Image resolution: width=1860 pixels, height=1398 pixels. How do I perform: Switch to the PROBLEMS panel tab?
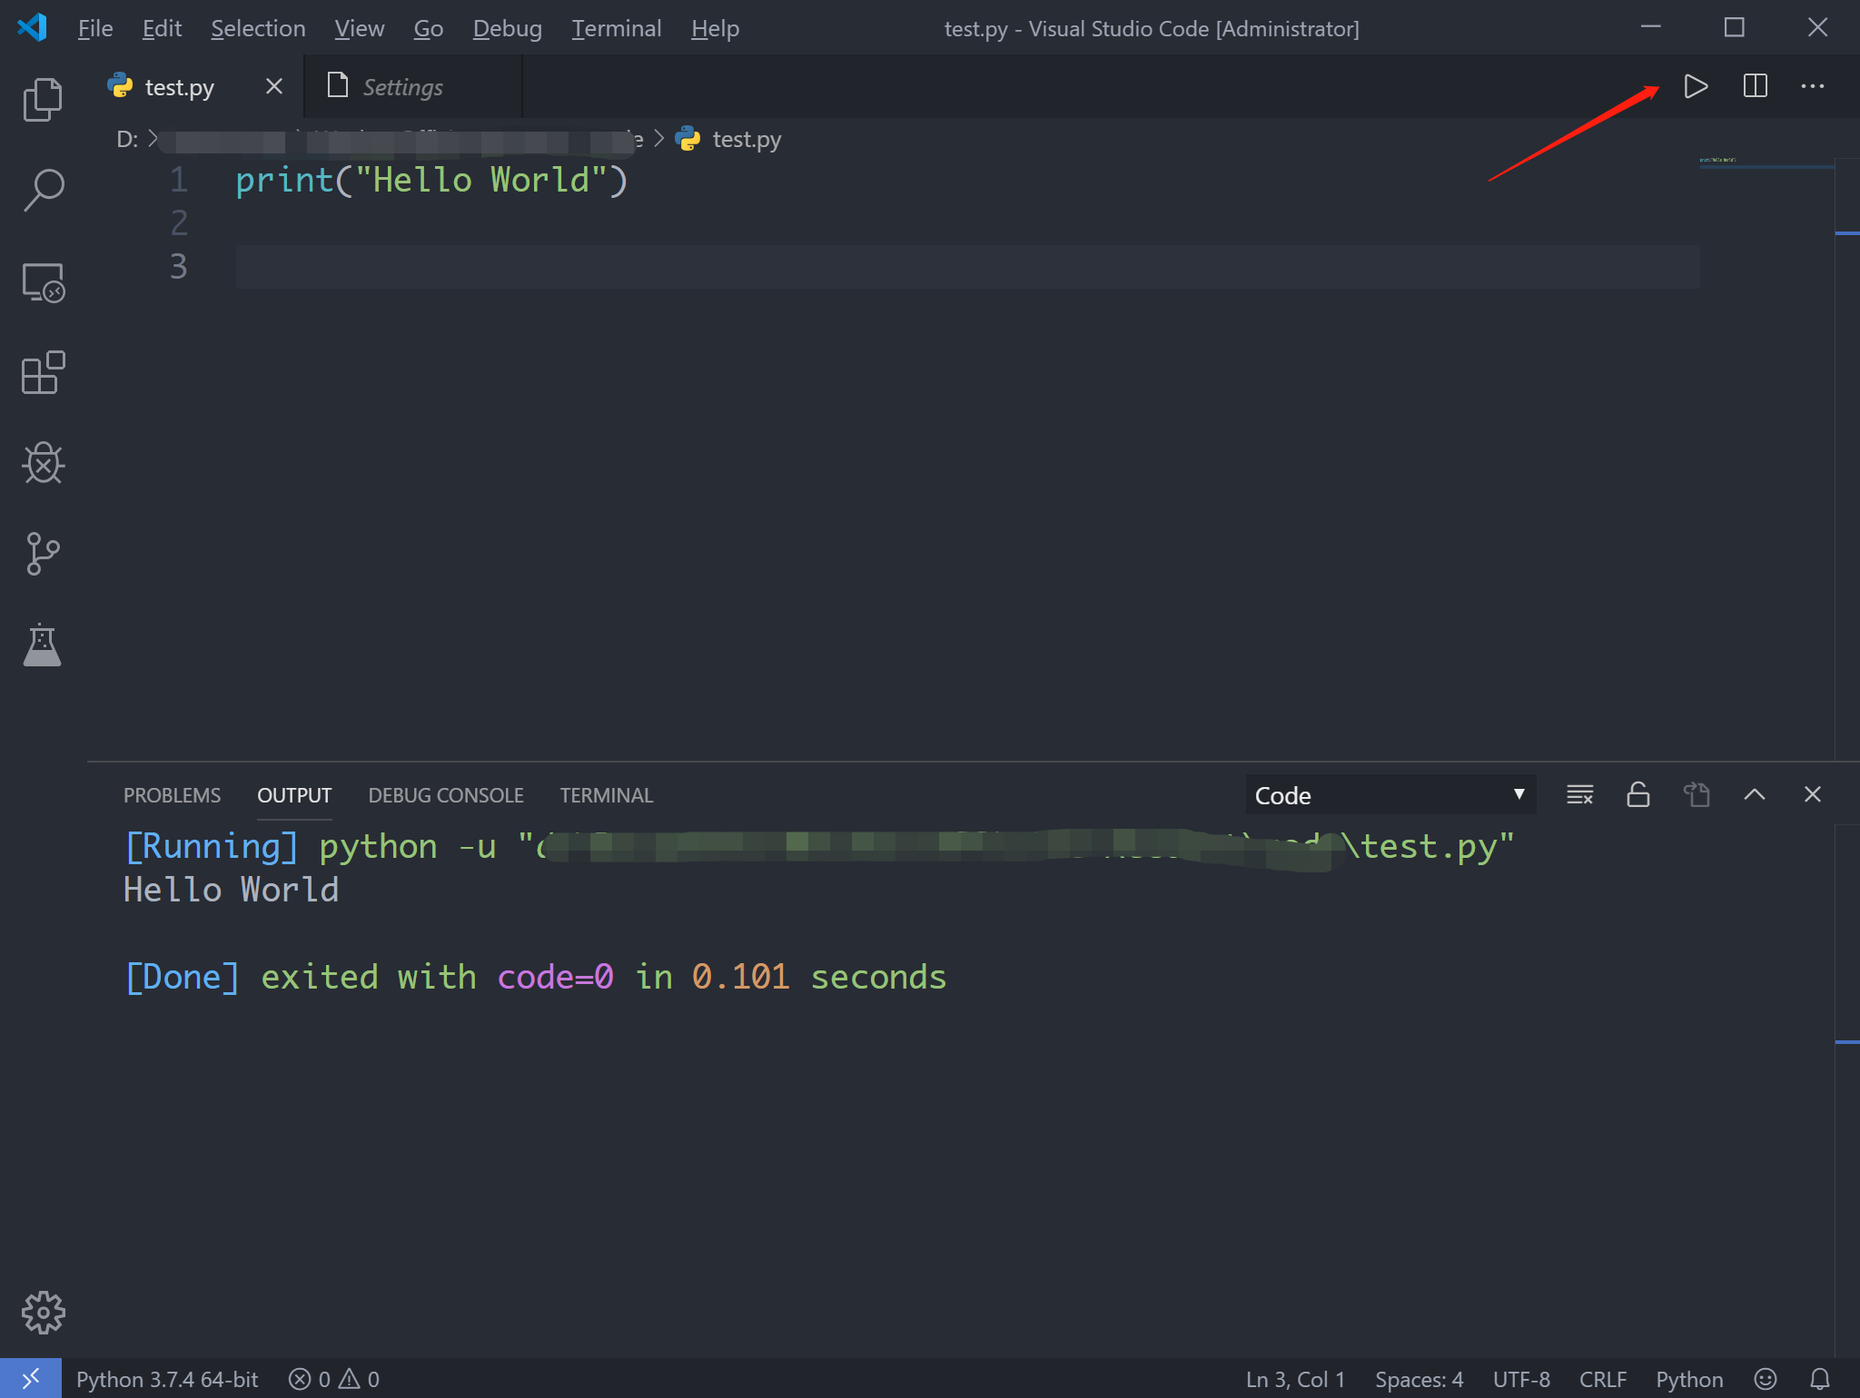[172, 795]
